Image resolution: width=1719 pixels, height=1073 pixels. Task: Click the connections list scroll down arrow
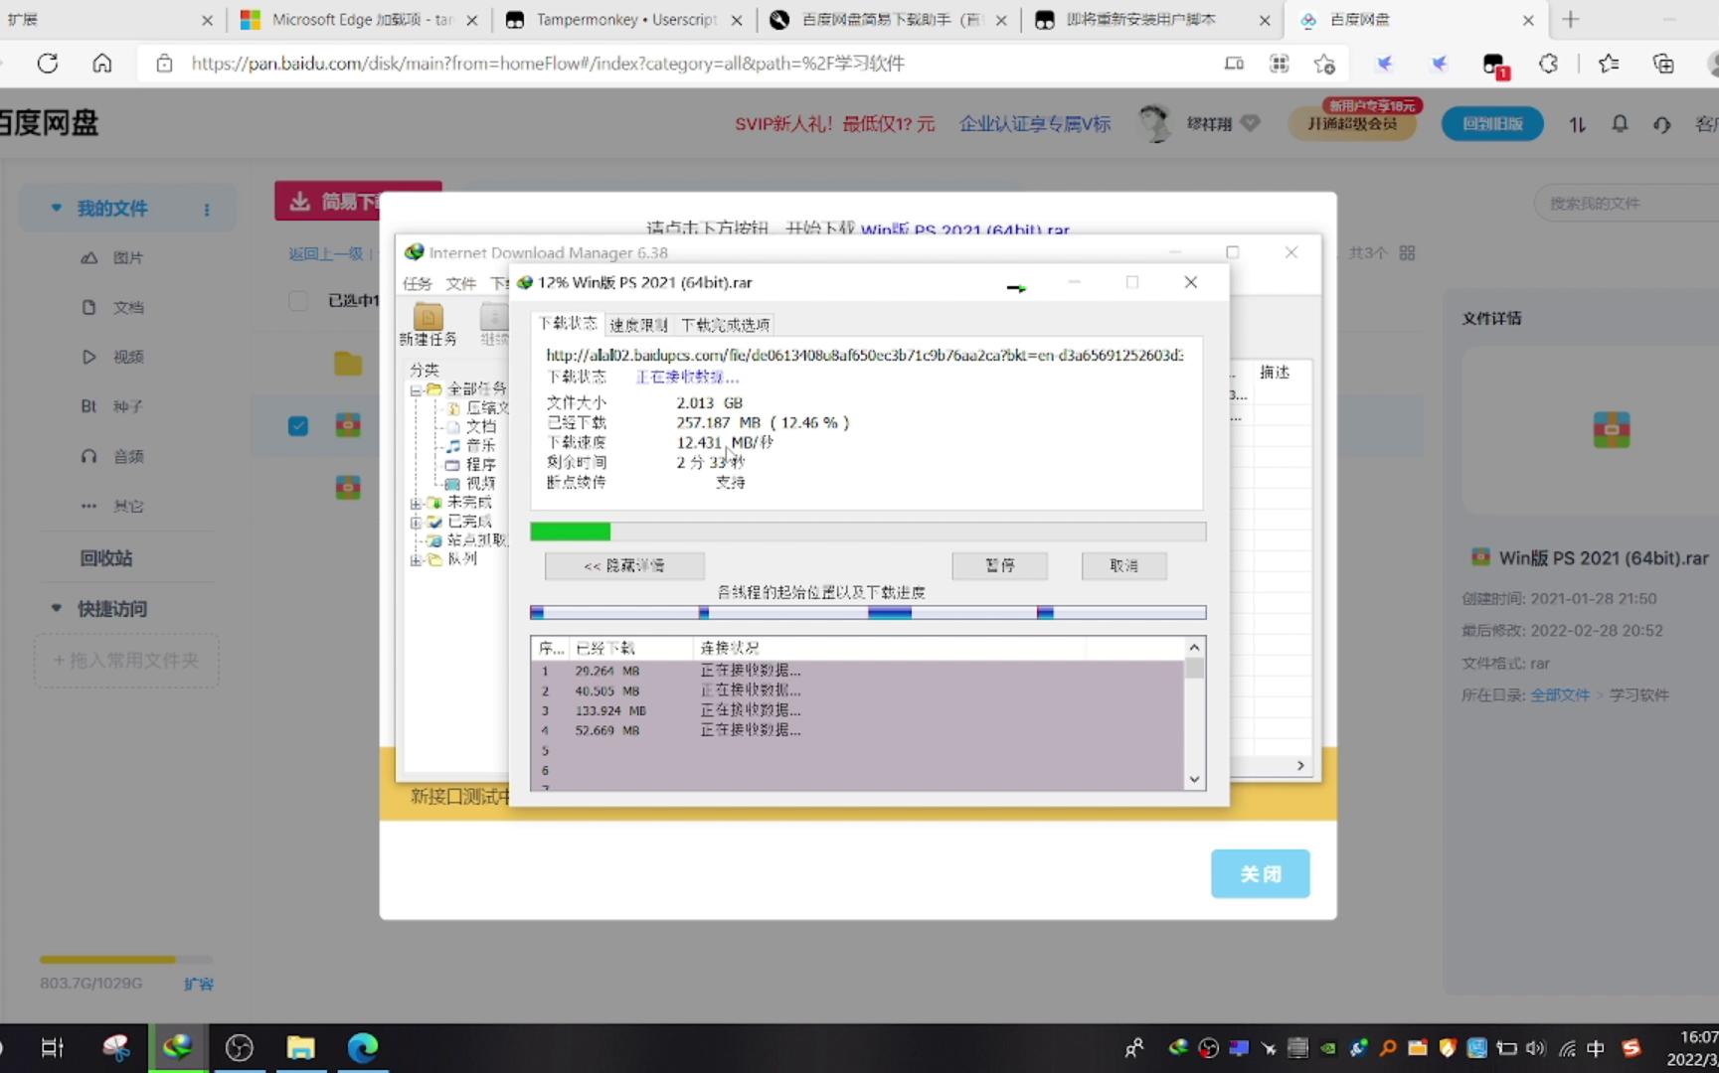(x=1194, y=779)
